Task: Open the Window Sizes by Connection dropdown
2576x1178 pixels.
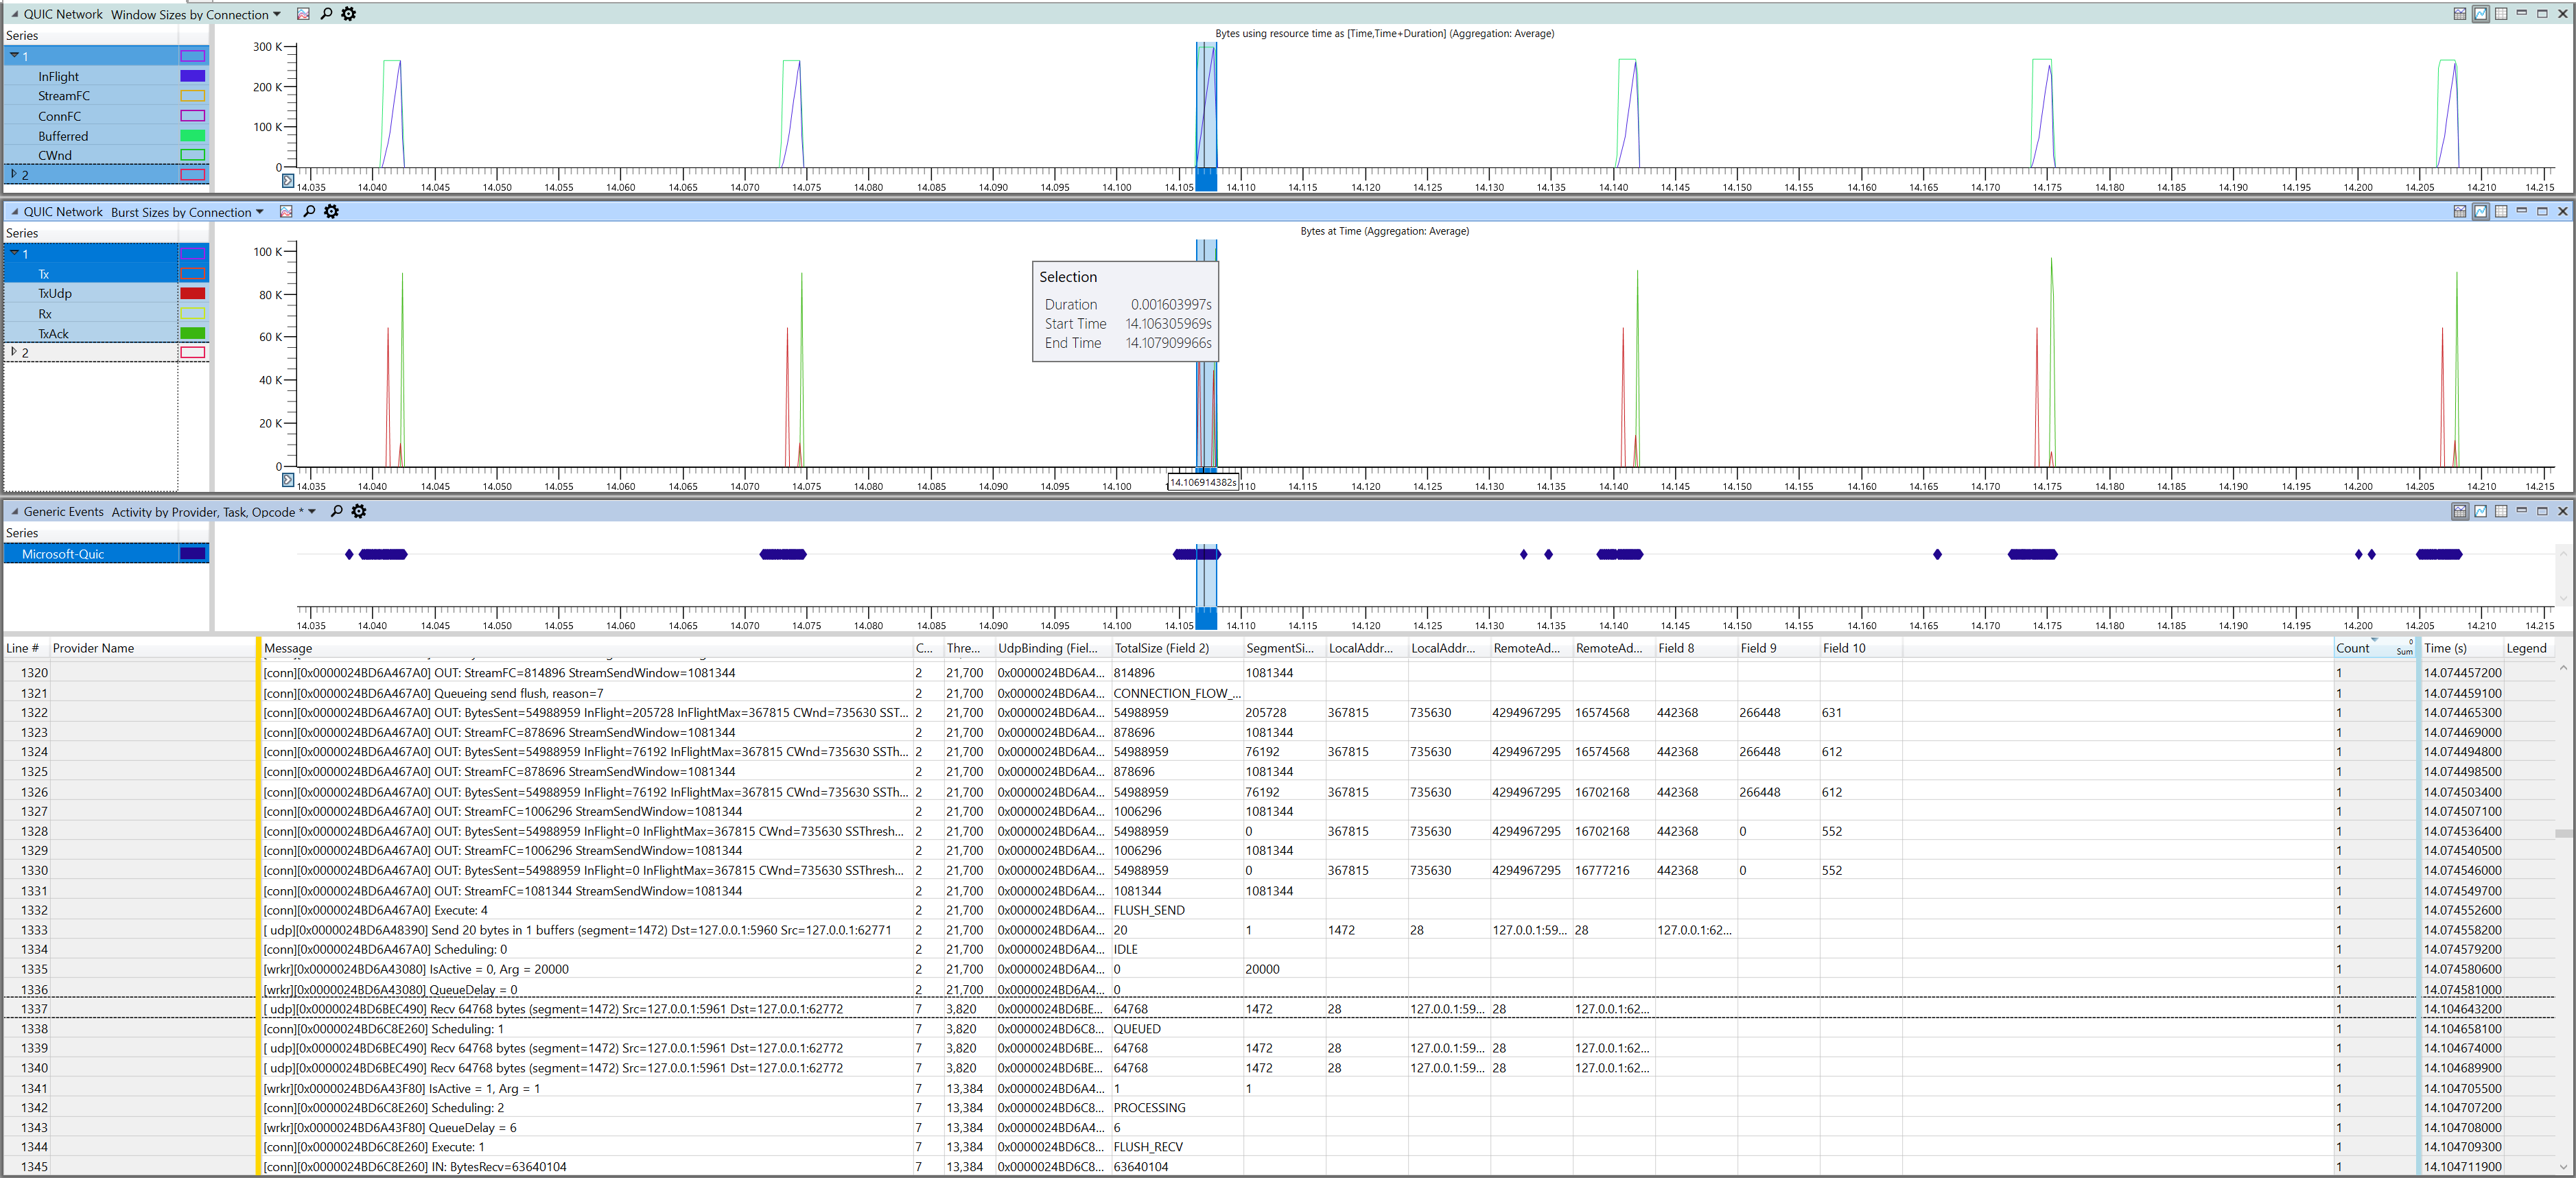Action: [x=277, y=14]
